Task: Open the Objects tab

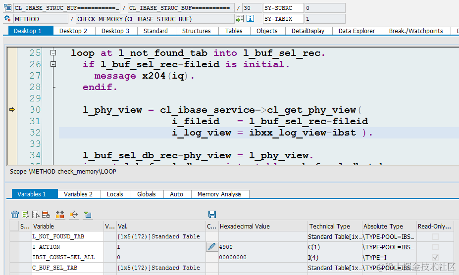Action: (267, 31)
